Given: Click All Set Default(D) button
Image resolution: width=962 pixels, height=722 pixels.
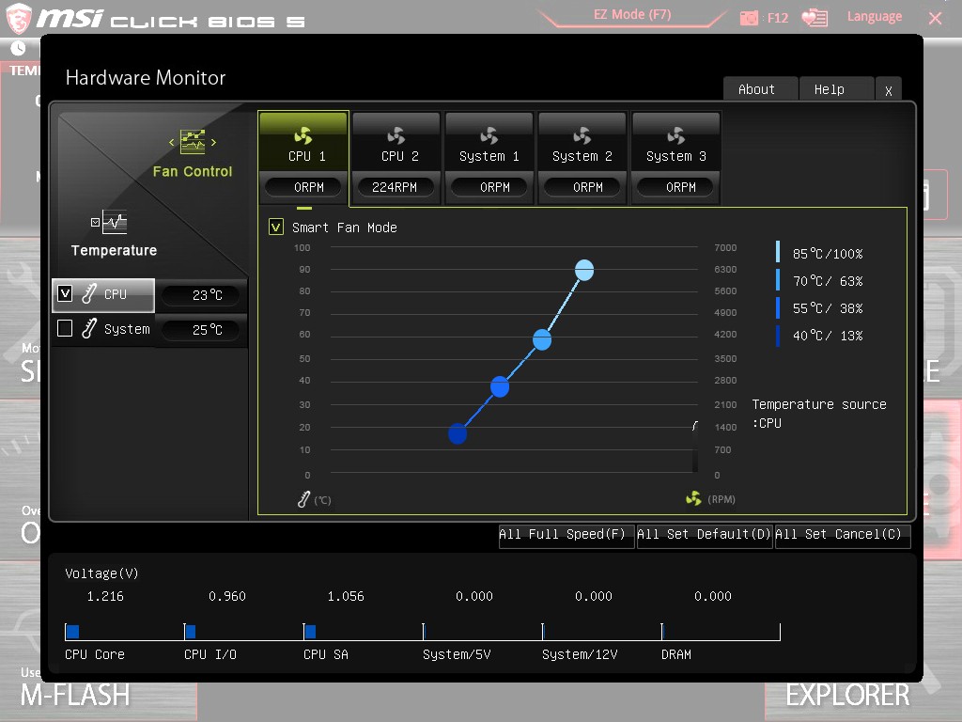Looking at the screenshot, I should [705, 535].
